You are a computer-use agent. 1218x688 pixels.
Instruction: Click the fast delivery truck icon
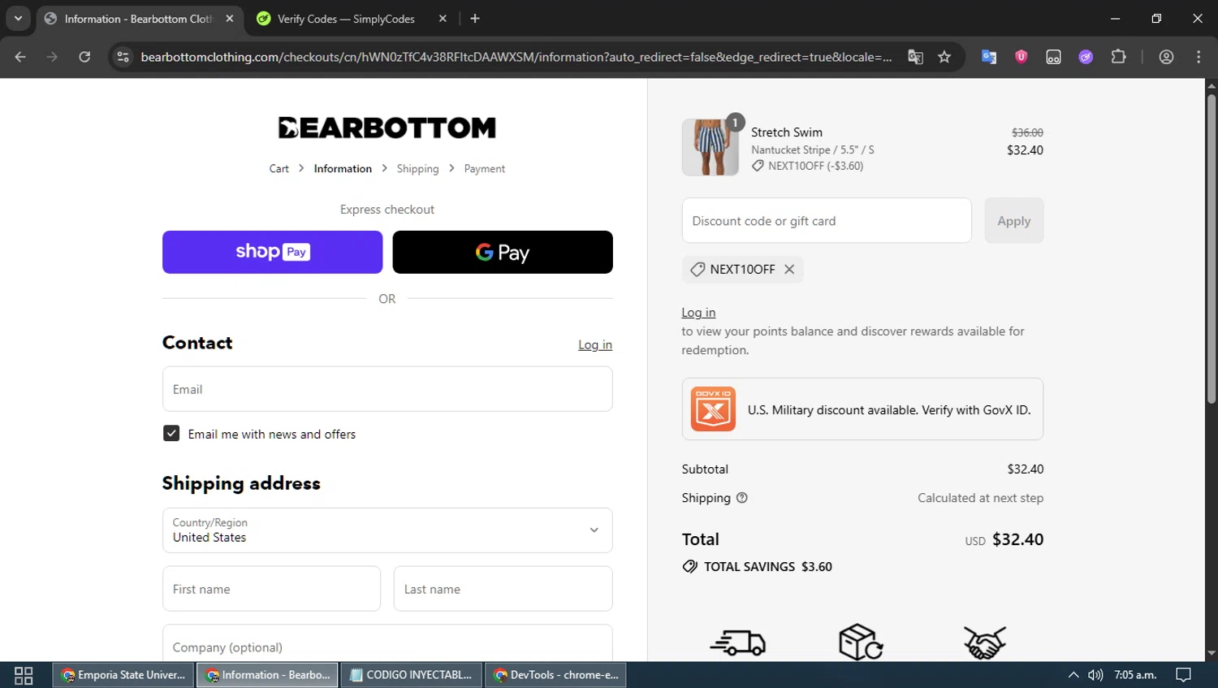click(x=738, y=643)
